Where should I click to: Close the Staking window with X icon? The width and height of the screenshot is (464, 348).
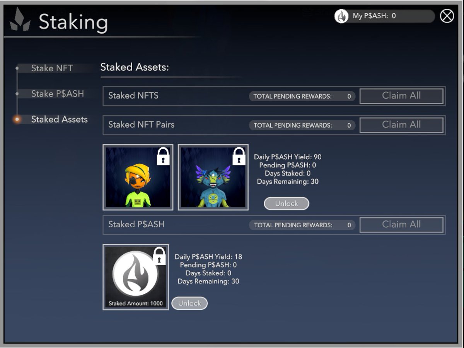pos(447,16)
